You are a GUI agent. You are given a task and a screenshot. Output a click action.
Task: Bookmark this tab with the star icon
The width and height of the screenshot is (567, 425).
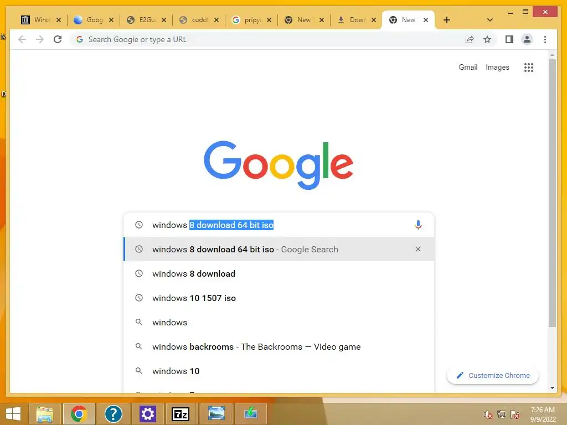click(487, 39)
